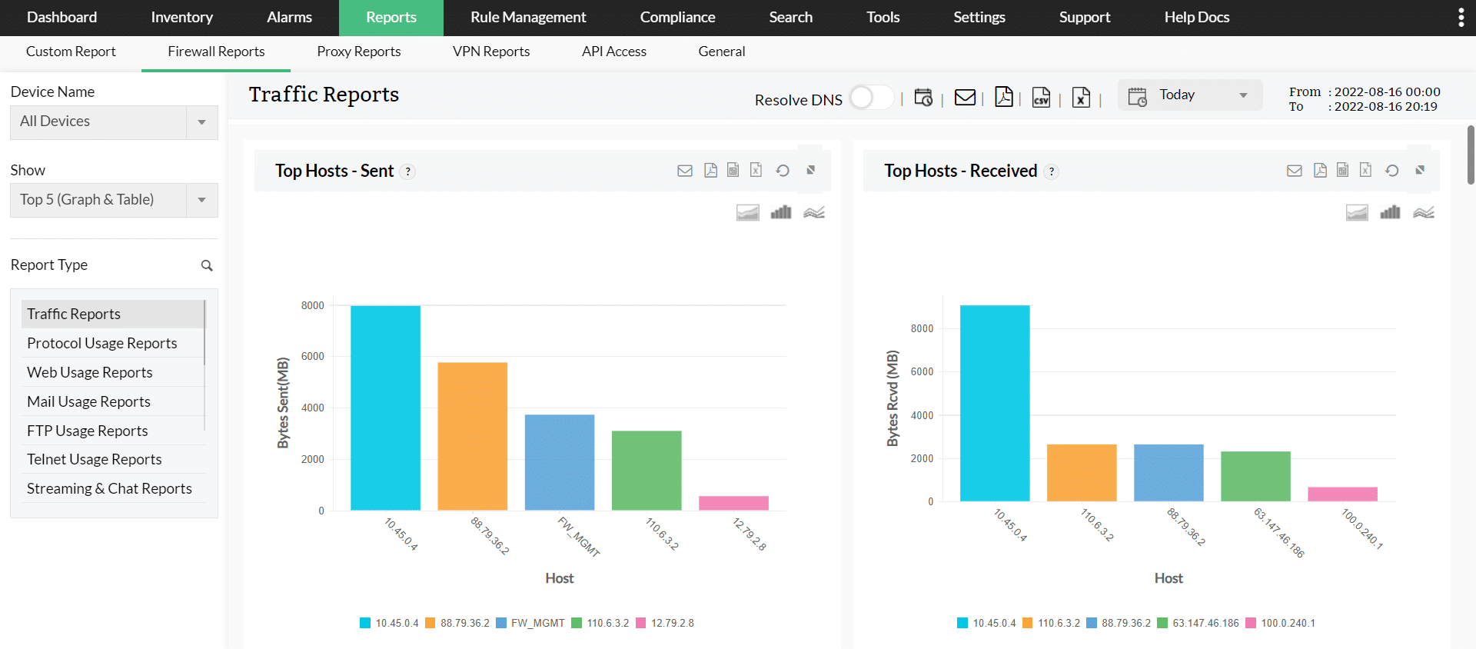Toggle 10.45.0.4 legend in Sent chart
Viewport: 1476px width, 649px height.
(389, 623)
